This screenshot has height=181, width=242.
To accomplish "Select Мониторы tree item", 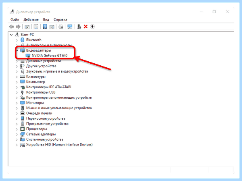I will click(35, 103).
